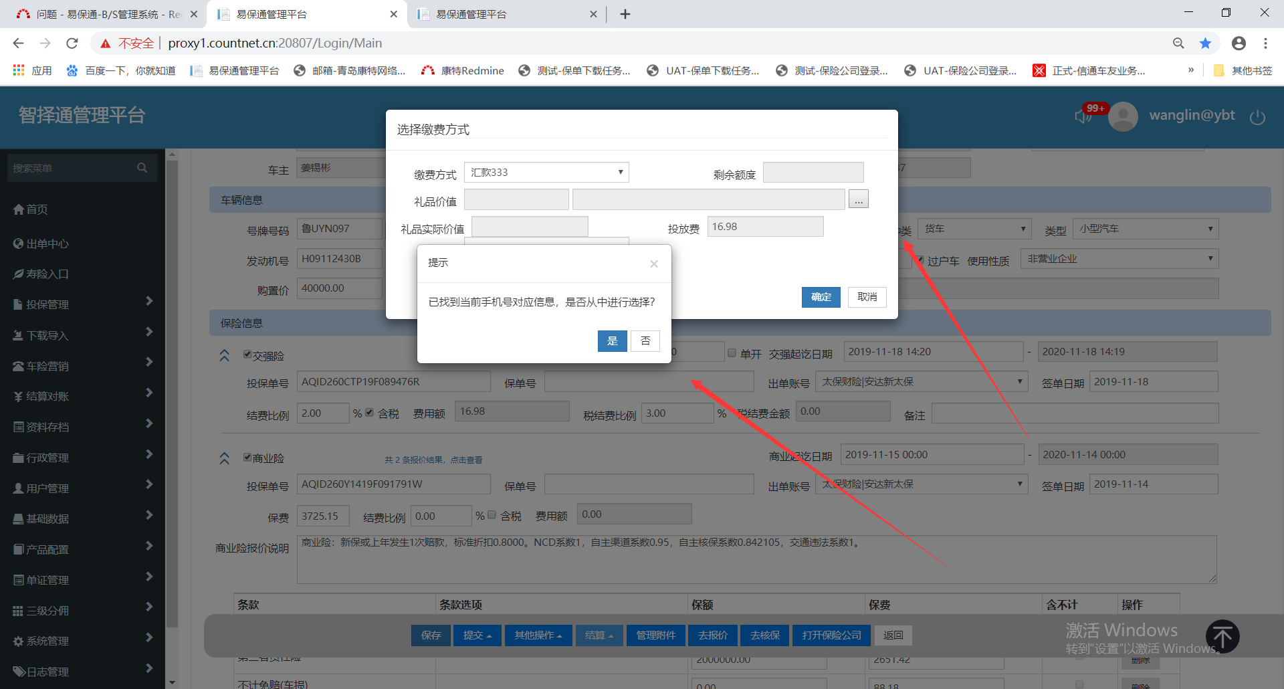
Task: Click the 去报价 button
Action: coord(713,635)
